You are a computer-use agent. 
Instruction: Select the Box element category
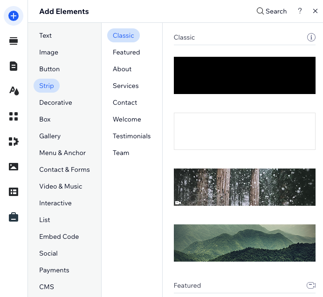click(x=45, y=119)
